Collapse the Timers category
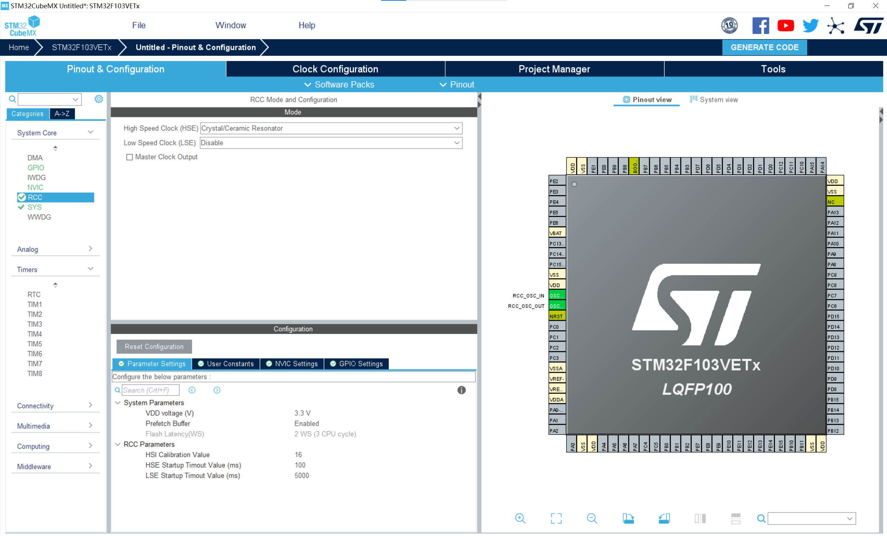The image size is (887, 536). pyautogui.click(x=90, y=269)
